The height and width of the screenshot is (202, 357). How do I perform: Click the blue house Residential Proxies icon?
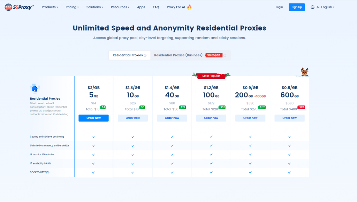(35, 88)
